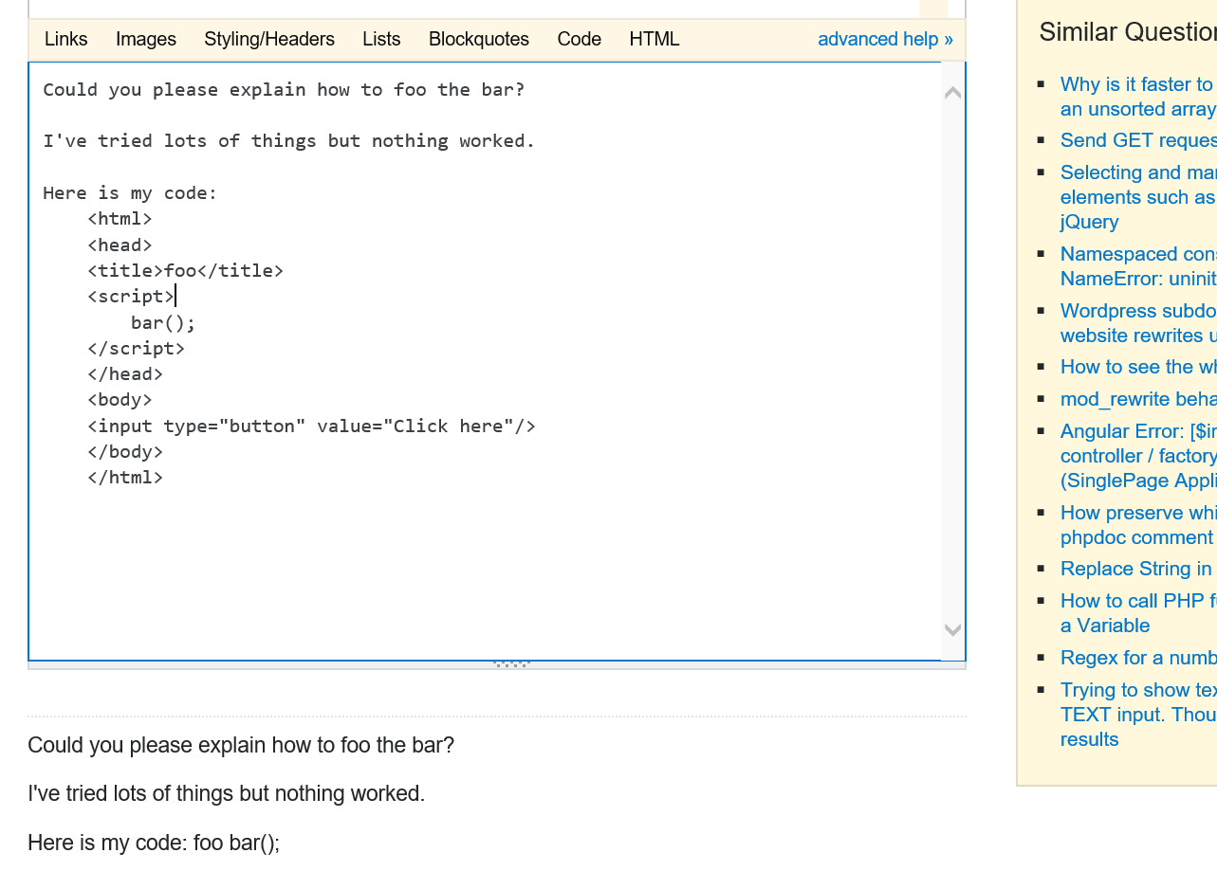Click editor line 'I've tried lots of things but nothing worked.'

289,141
